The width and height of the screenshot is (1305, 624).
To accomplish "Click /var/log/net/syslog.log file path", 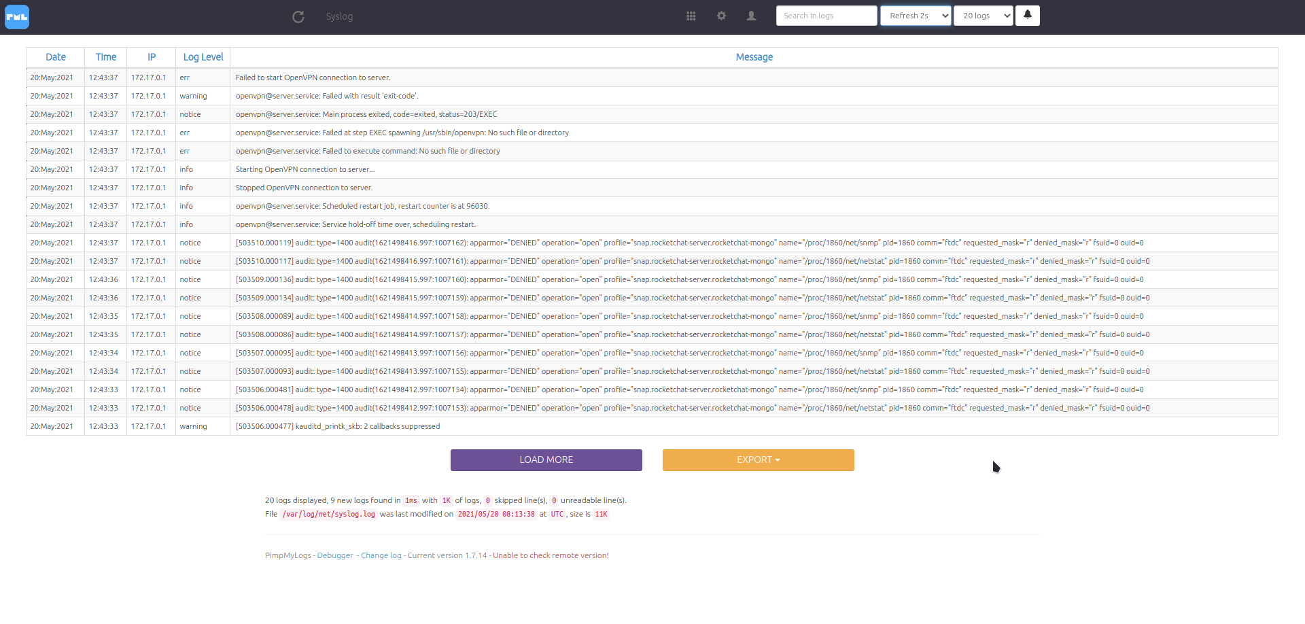I will pyautogui.click(x=329, y=514).
